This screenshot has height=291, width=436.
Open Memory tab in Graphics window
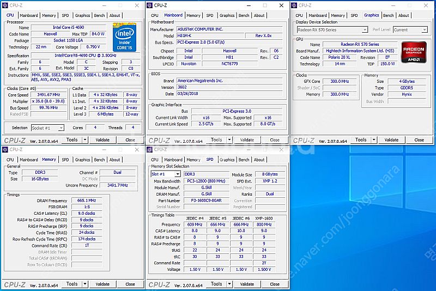tap(338, 16)
